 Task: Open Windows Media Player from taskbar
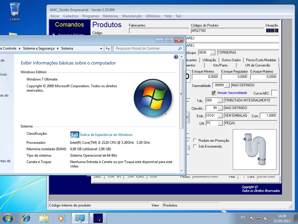[x=61, y=218]
